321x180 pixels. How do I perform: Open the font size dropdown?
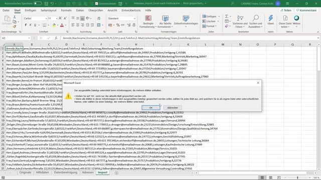coord(56,18)
